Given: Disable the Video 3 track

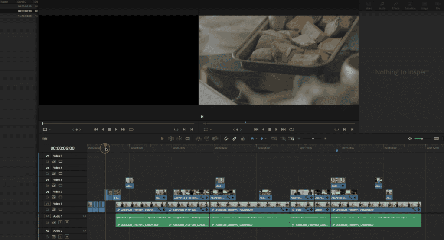Looking at the screenshot, I should point(60,185).
